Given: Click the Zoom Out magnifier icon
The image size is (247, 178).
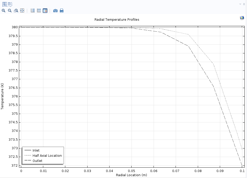Looking at the screenshot, I should click(10, 11).
